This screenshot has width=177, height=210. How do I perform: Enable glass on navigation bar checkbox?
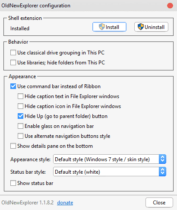pos(20,126)
